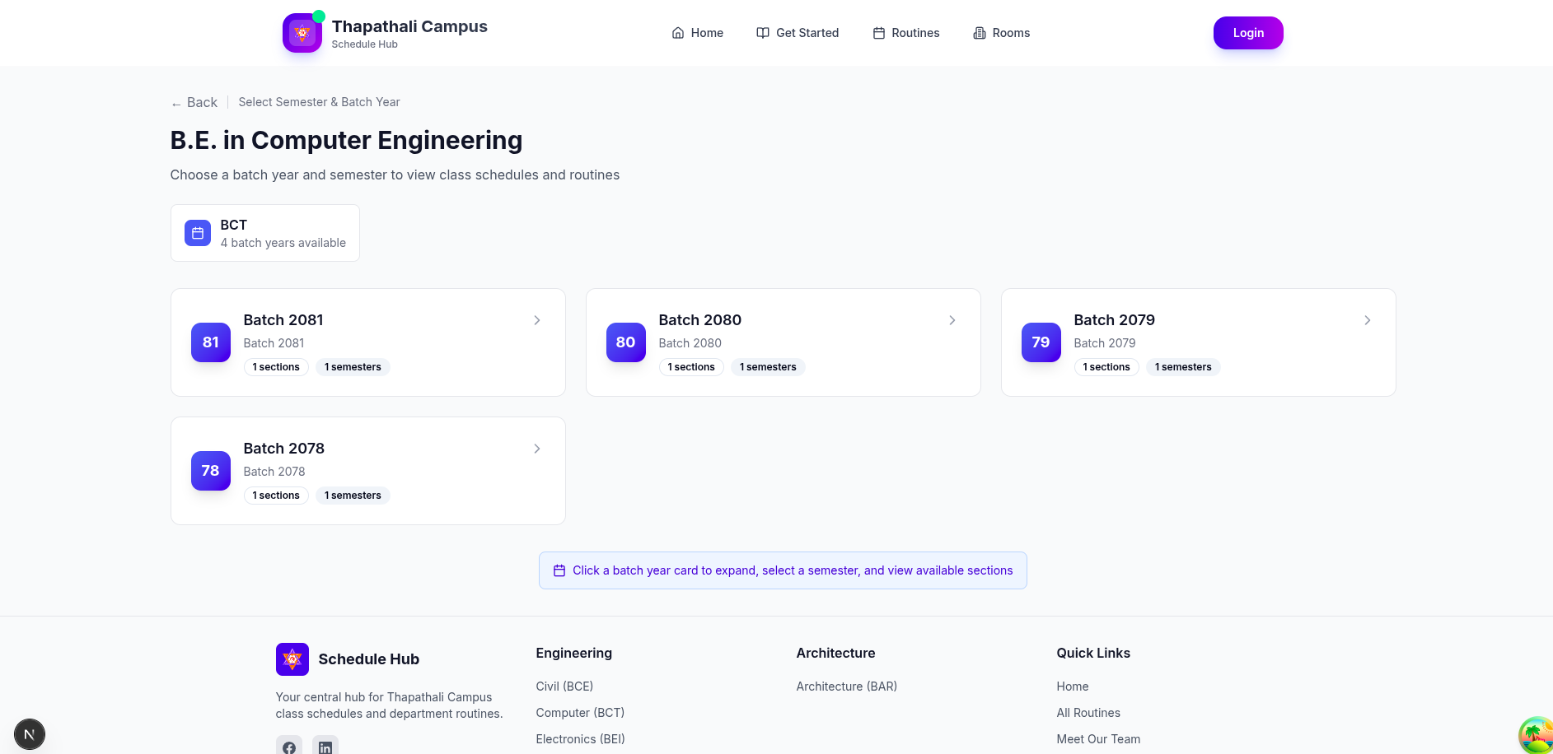
Task: Open Electronics (BEI) footer link
Action: pyautogui.click(x=580, y=739)
